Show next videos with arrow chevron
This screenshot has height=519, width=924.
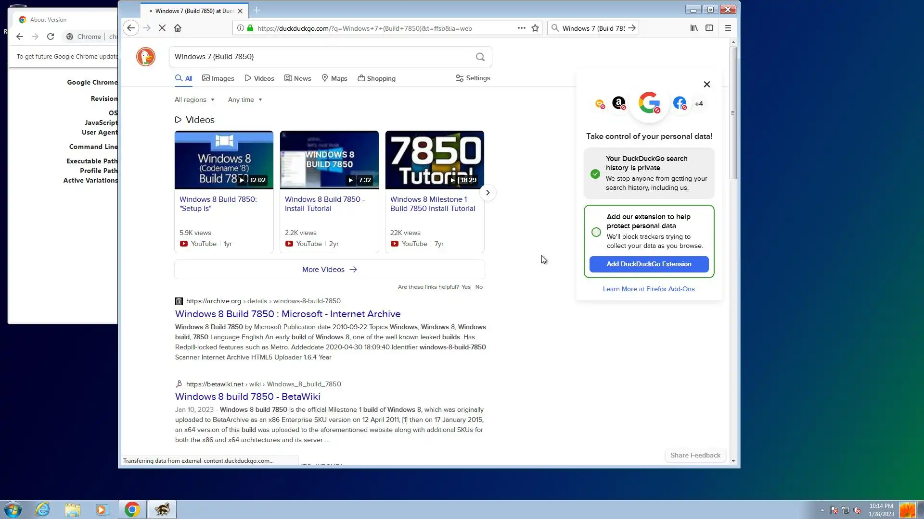pyautogui.click(x=488, y=193)
